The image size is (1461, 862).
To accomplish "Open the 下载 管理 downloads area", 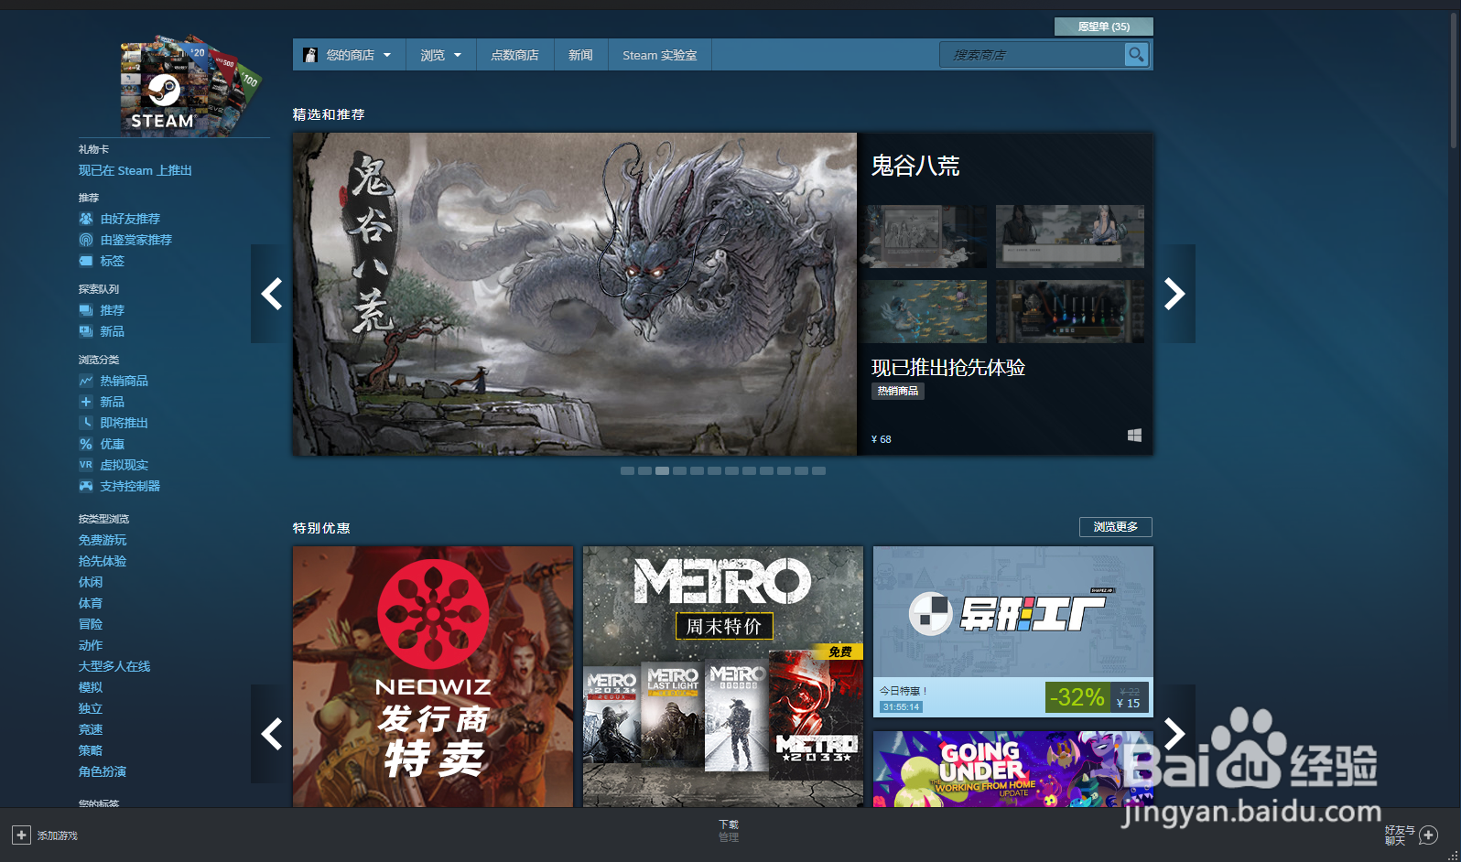I will (x=729, y=831).
